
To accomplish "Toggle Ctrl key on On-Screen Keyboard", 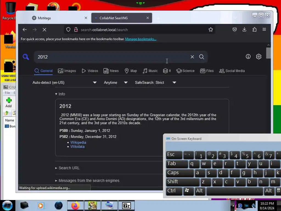I will [x=174, y=191].
